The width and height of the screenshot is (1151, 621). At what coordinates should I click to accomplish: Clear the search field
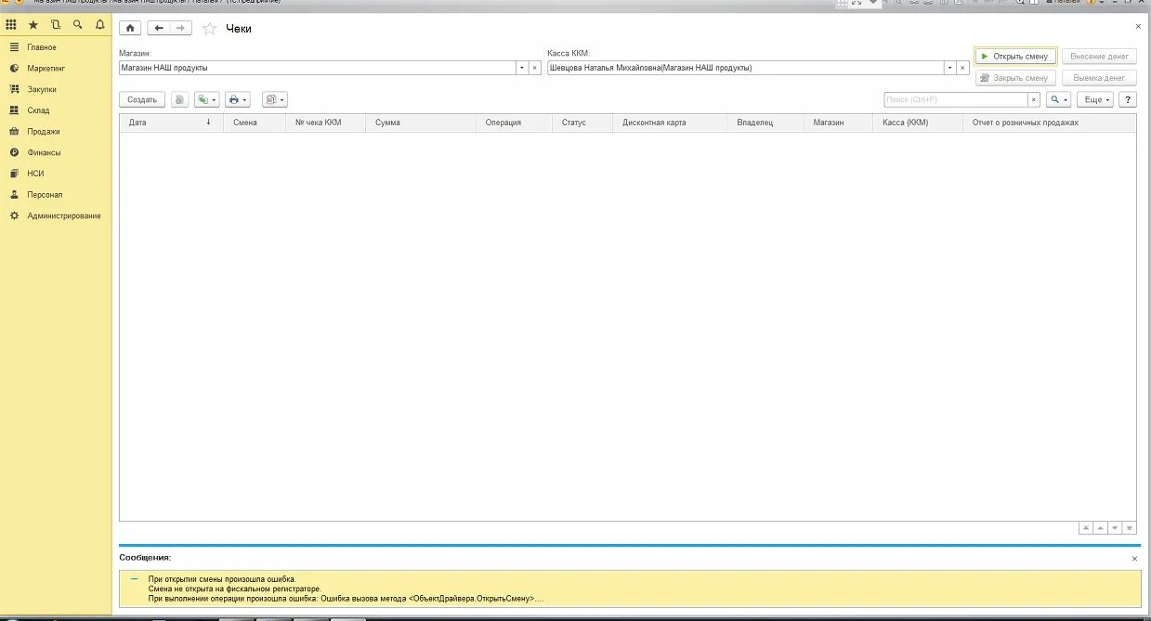(x=1034, y=99)
